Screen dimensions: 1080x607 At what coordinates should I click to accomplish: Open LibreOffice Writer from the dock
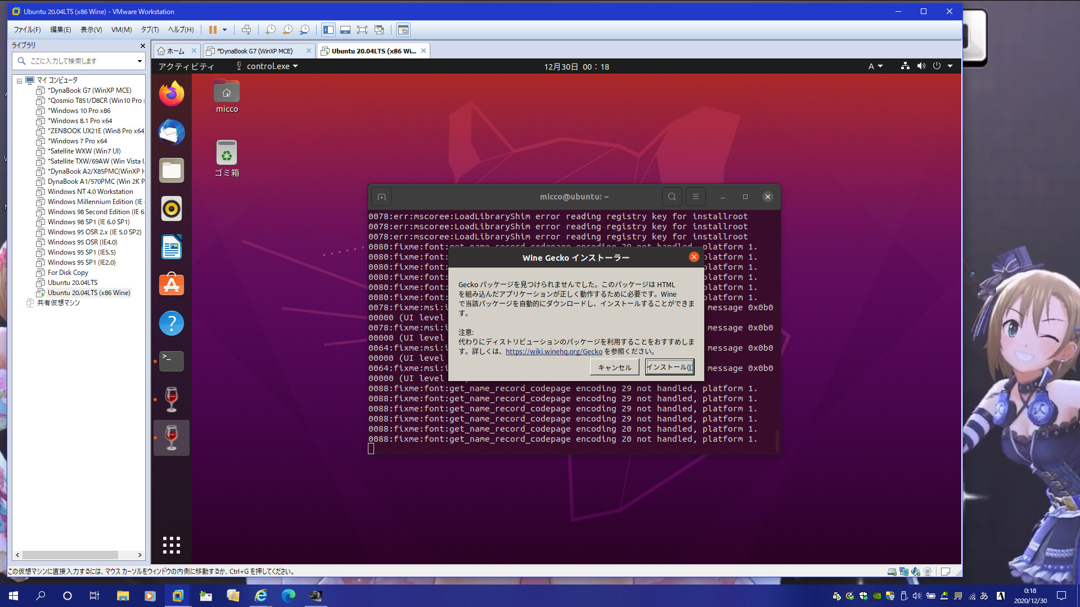pyautogui.click(x=172, y=247)
